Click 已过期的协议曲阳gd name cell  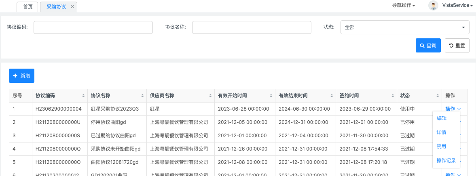coord(117,136)
